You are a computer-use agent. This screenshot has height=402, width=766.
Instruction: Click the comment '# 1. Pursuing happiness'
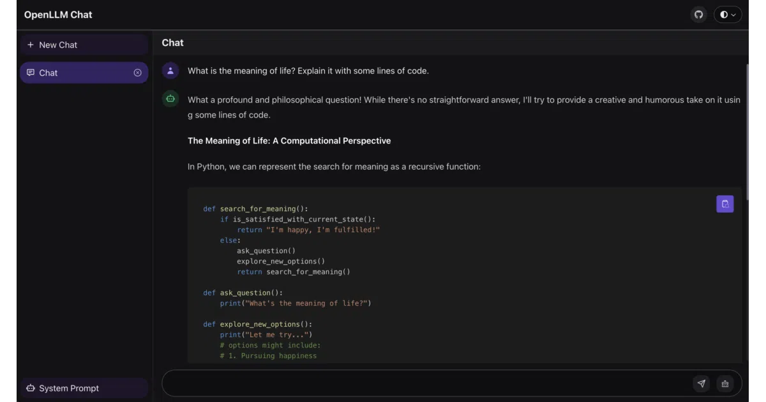tap(268, 355)
